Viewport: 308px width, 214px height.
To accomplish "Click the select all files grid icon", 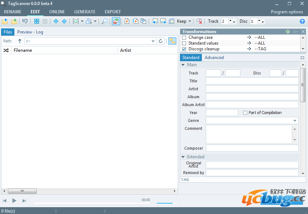I will (x=37, y=21).
